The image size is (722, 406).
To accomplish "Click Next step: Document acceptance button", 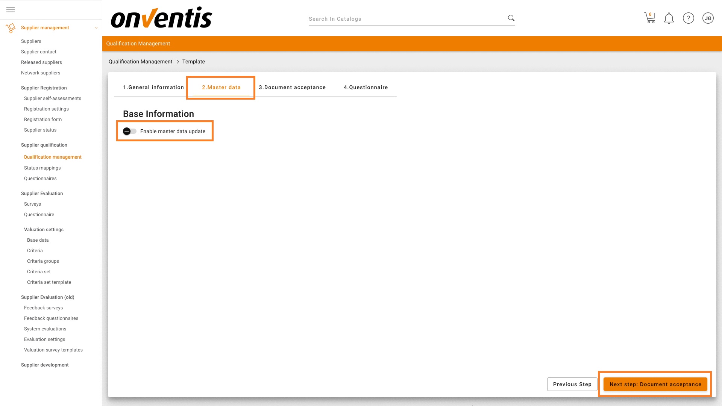I will pyautogui.click(x=655, y=384).
